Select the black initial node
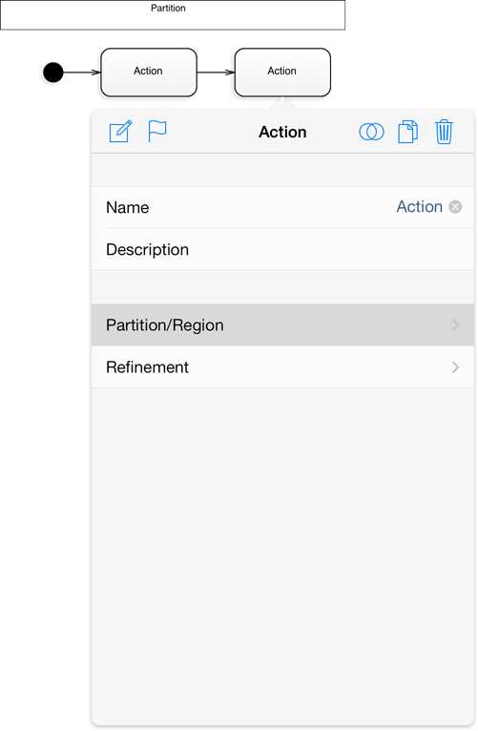The image size is (478, 731). [x=53, y=73]
